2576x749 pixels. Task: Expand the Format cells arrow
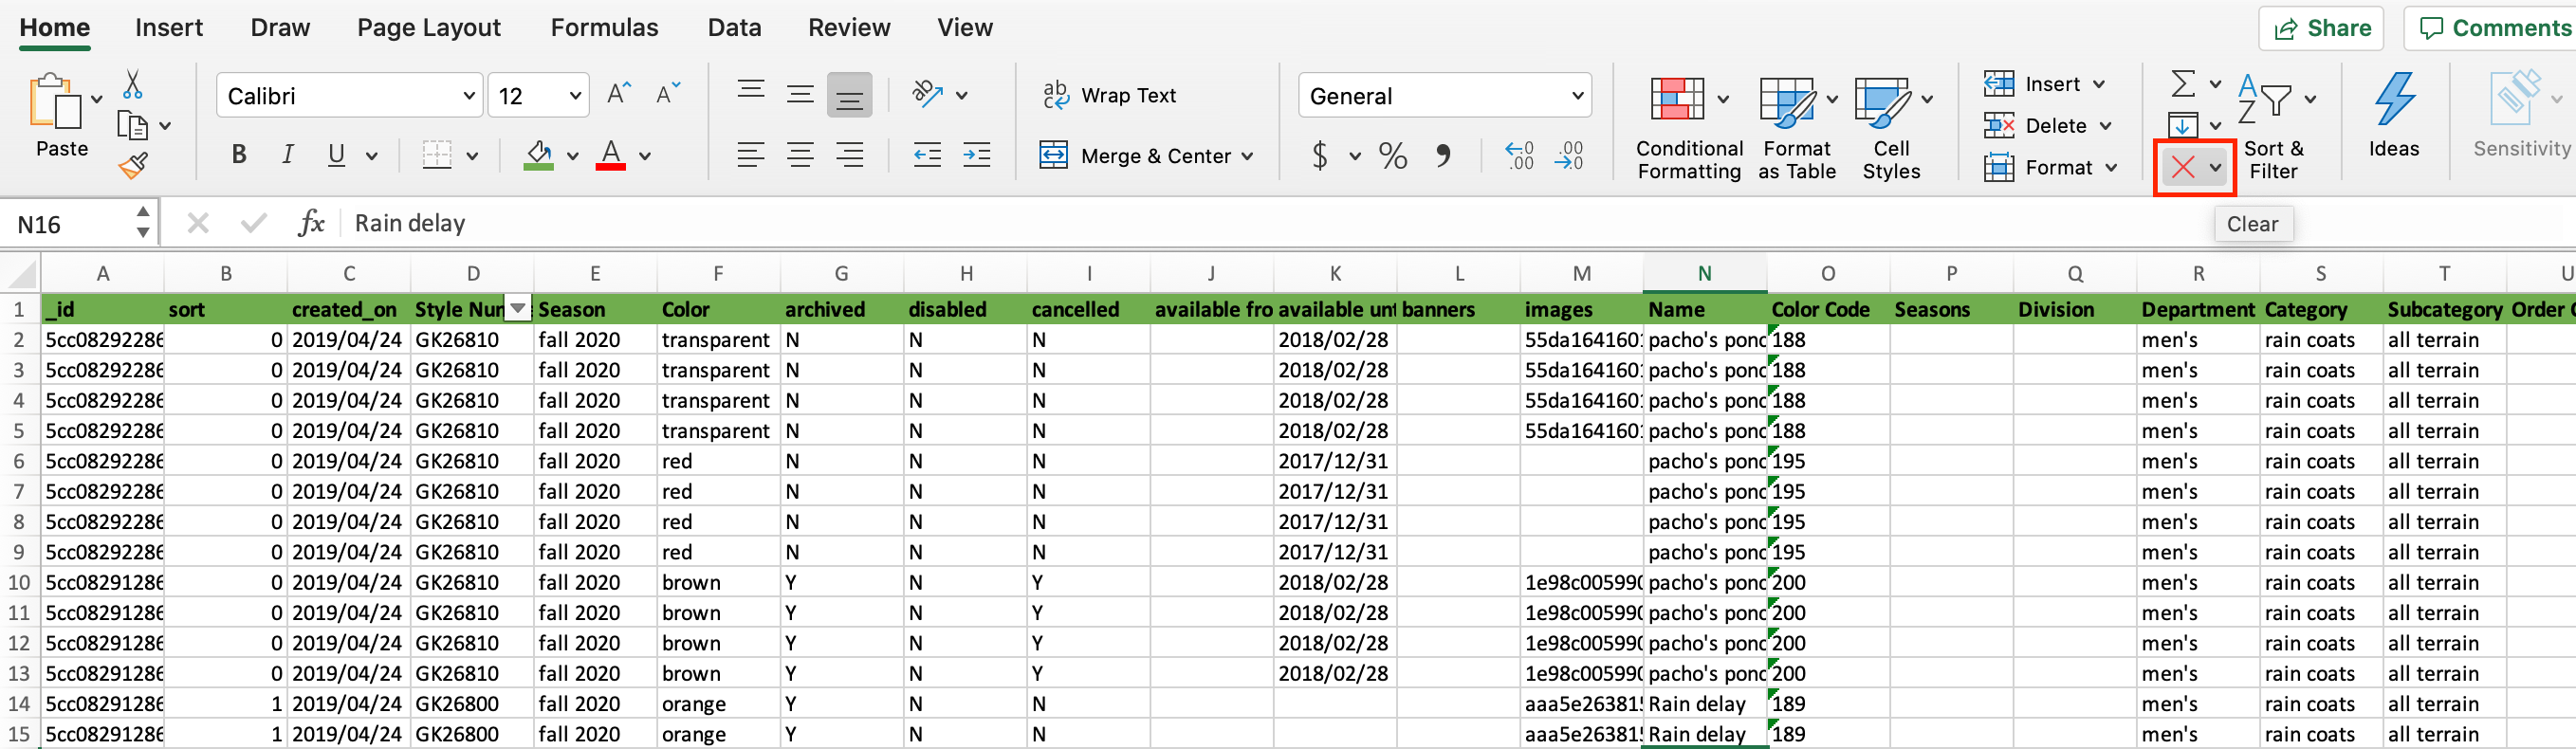coord(2110,168)
